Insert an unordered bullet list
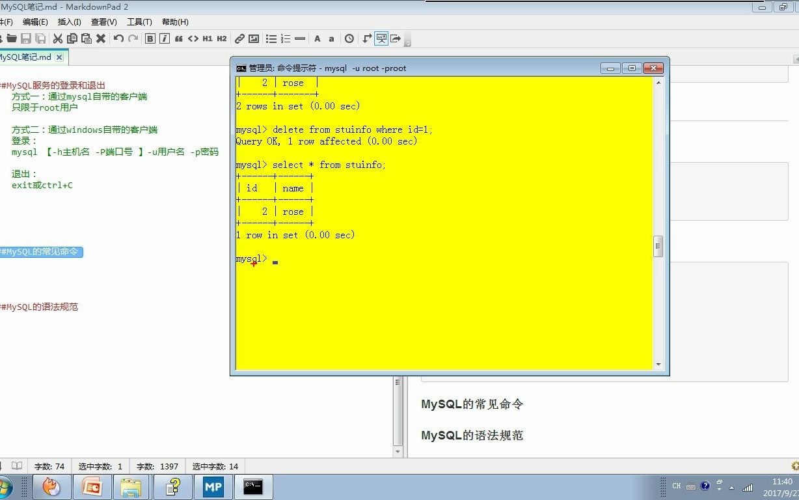 pos(271,38)
